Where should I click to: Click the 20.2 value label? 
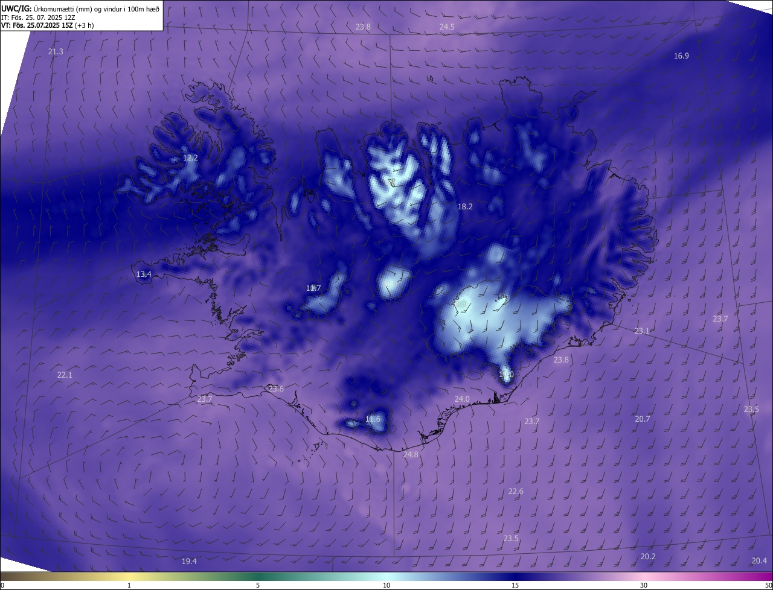[648, 556]
